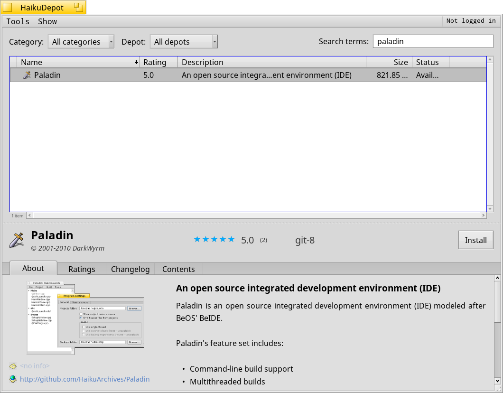503x393 pixels.
Task: Click the Install button
Action: coord(476,240)
